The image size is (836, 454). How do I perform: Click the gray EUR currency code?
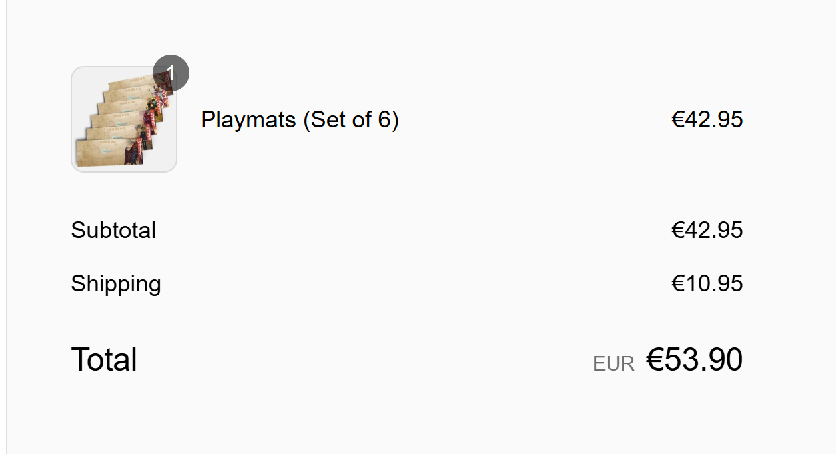coord(614,364)
